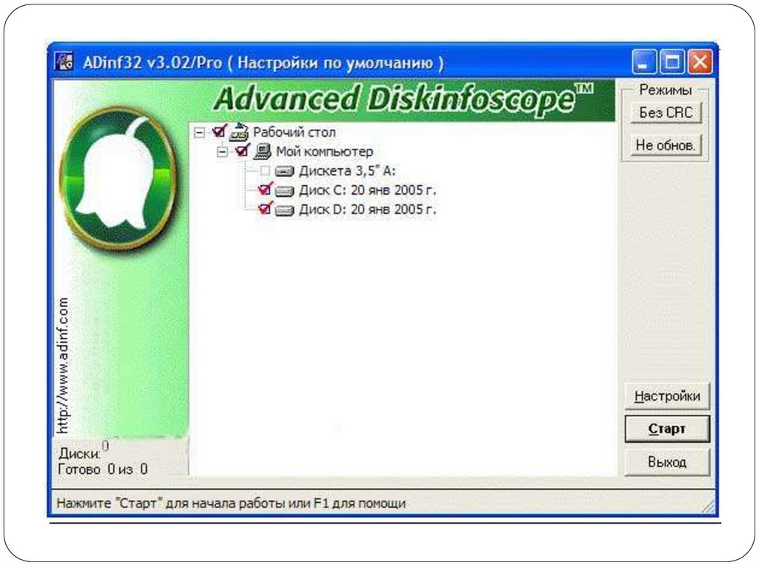Click the white flower ADinf logo emblem

118,177
